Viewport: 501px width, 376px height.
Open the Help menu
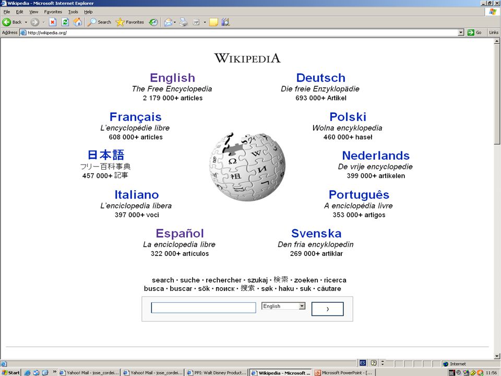[88, 12]
